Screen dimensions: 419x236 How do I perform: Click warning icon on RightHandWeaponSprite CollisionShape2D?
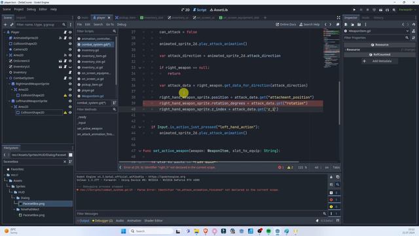coord(65,96)
